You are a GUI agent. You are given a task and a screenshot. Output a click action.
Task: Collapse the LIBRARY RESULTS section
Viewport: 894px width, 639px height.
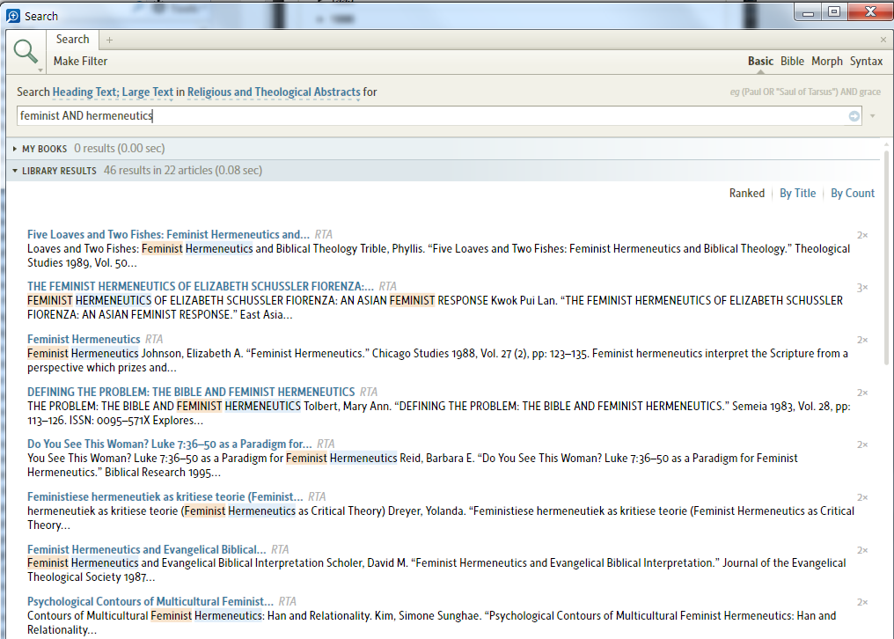coord(15,171)
